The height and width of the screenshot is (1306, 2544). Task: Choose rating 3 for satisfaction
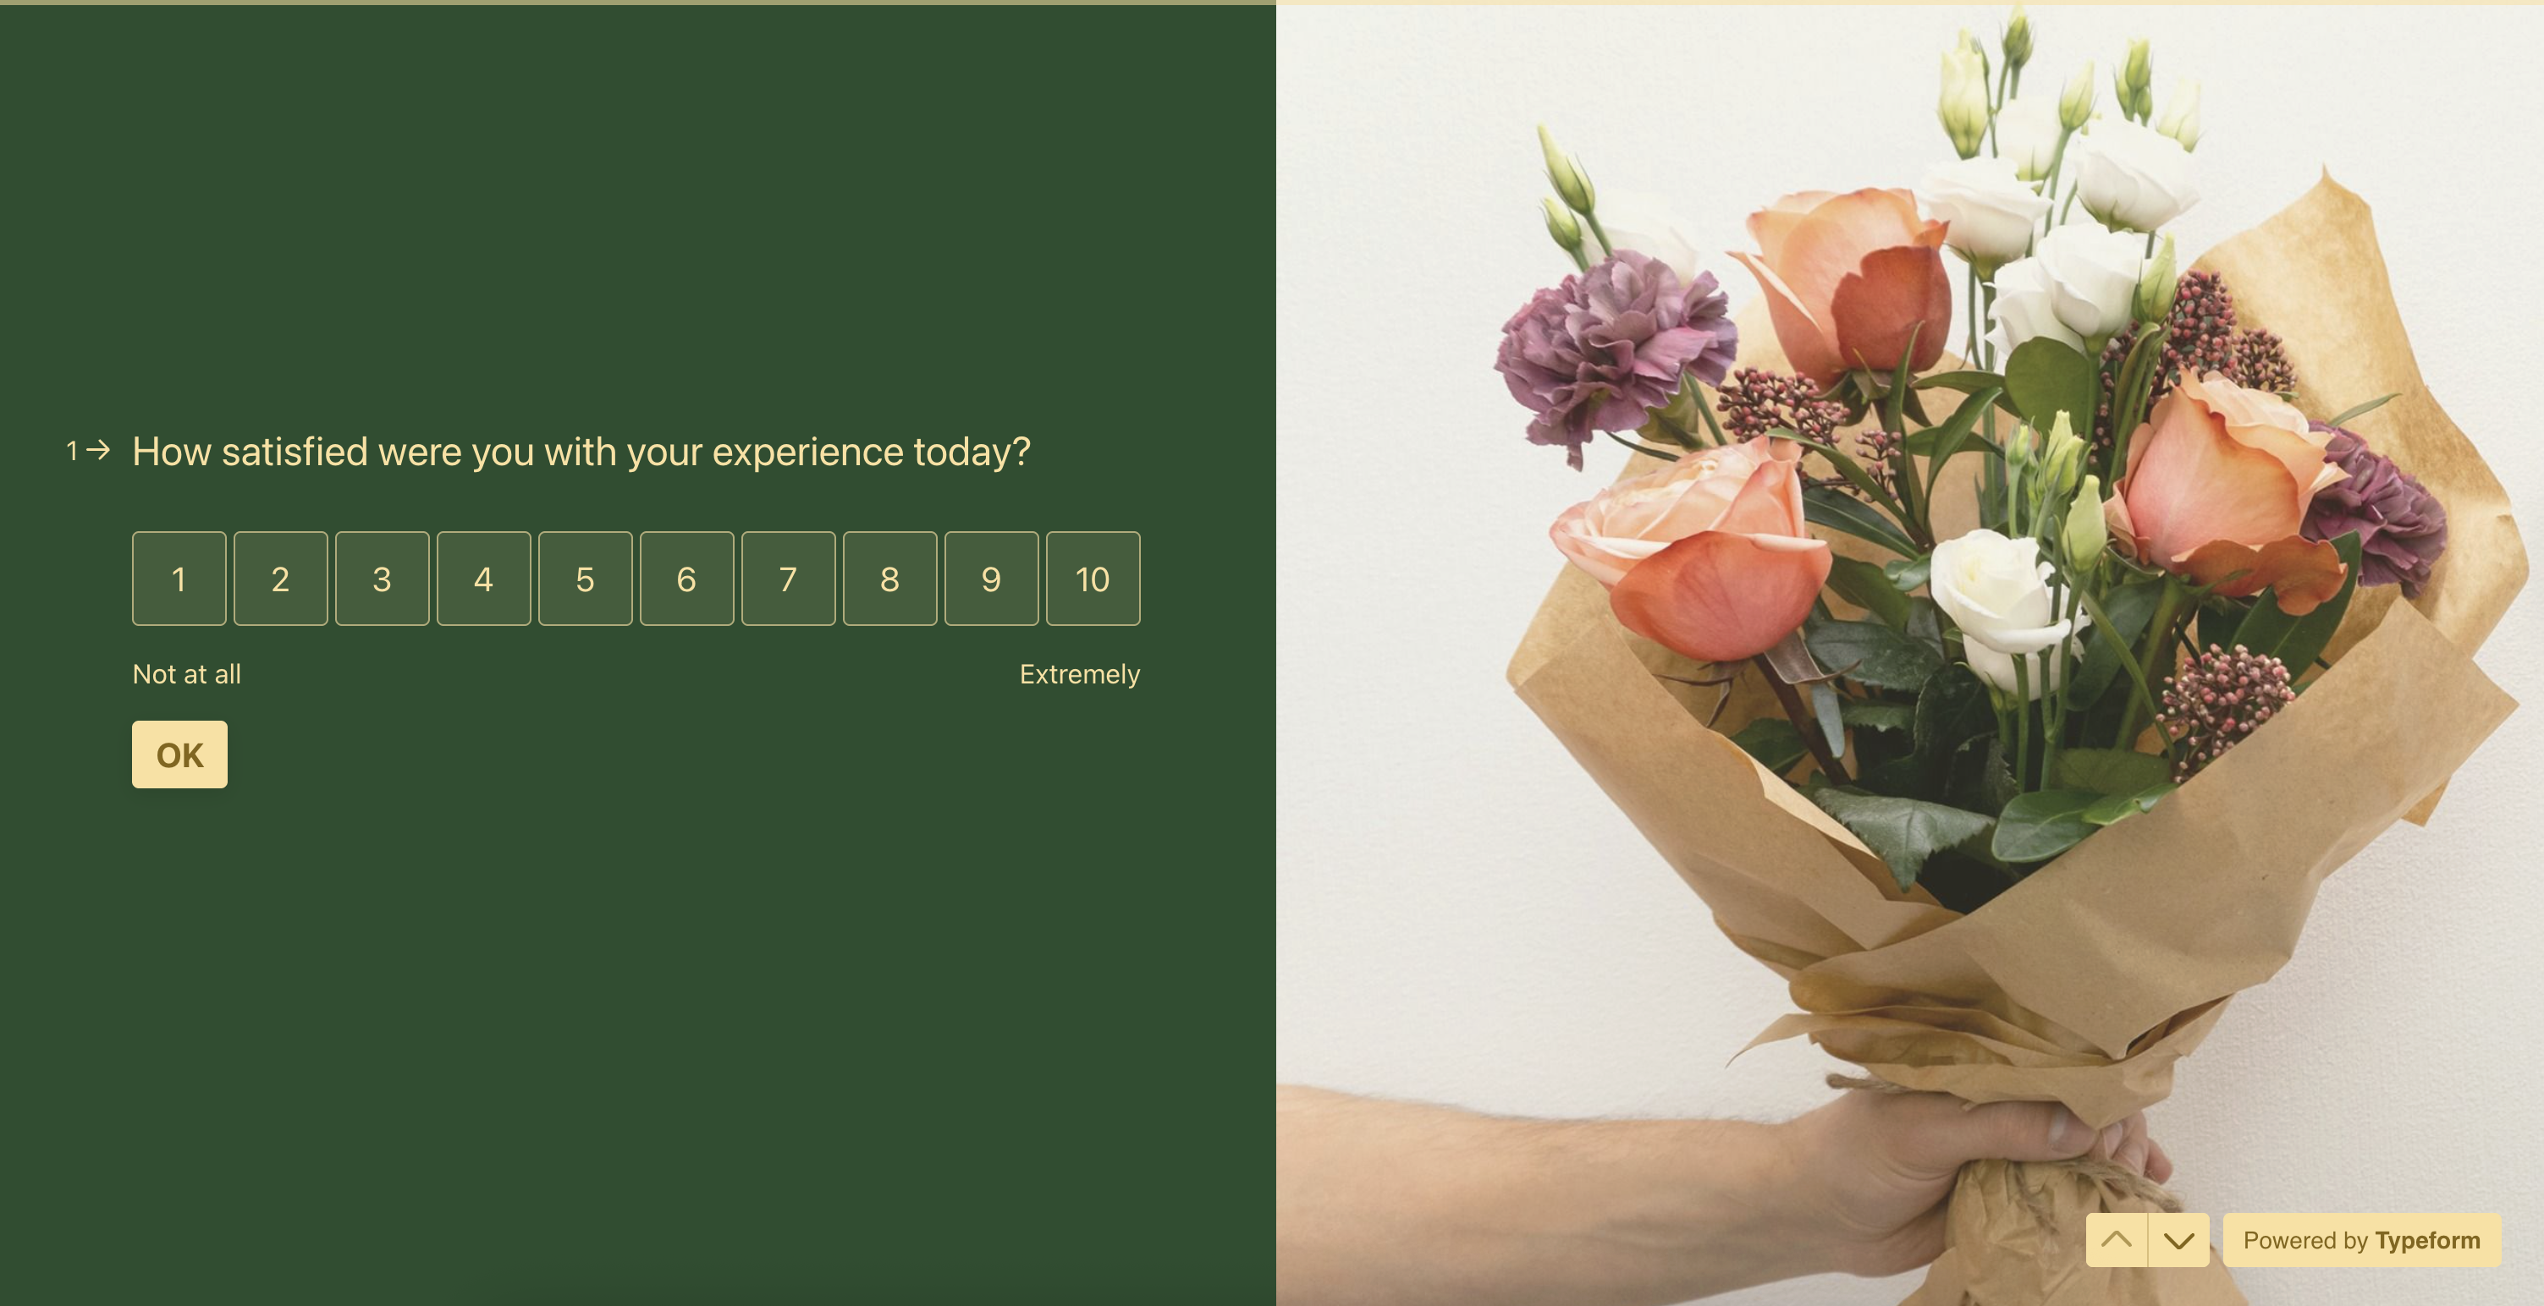(x=383, y=579)
